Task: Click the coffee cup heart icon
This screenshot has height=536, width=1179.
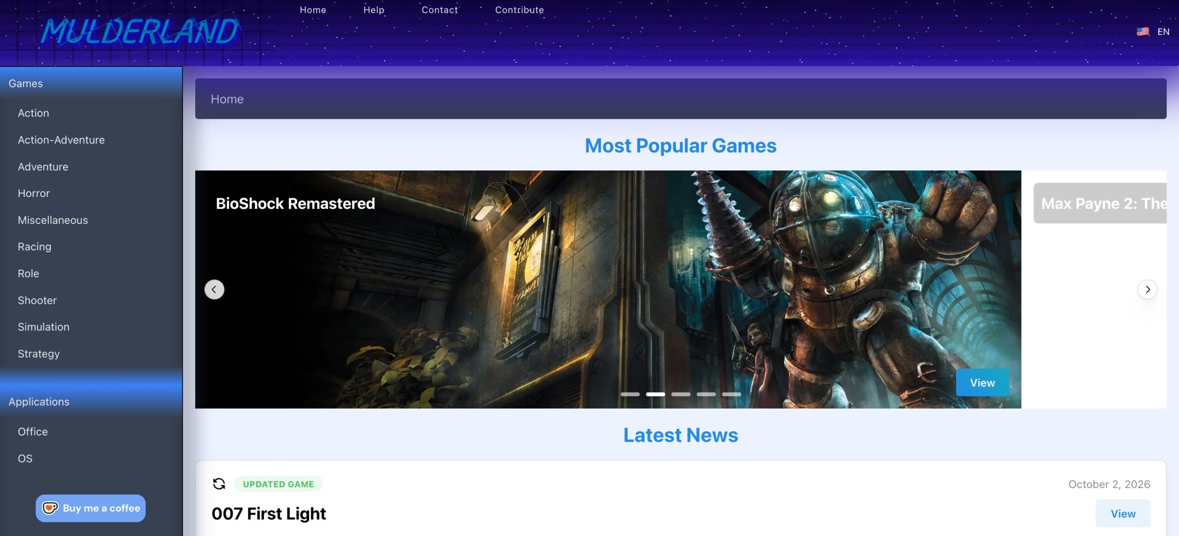Action: (x=50, y=508)
